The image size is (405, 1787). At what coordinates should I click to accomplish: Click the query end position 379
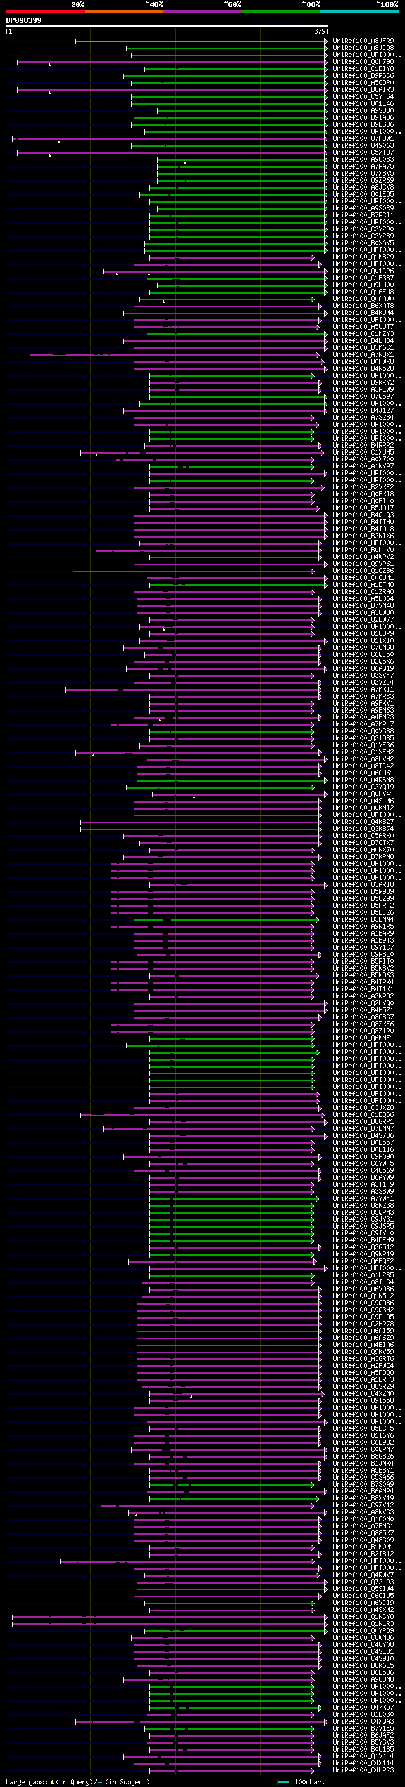tap(320, 31)
